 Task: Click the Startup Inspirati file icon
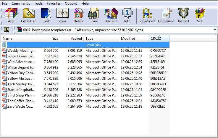click(4, 89)
